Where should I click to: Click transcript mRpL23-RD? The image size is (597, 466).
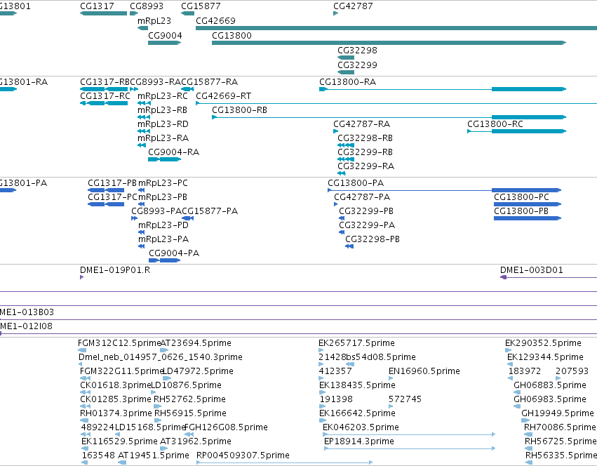click(x=163, y=124)
